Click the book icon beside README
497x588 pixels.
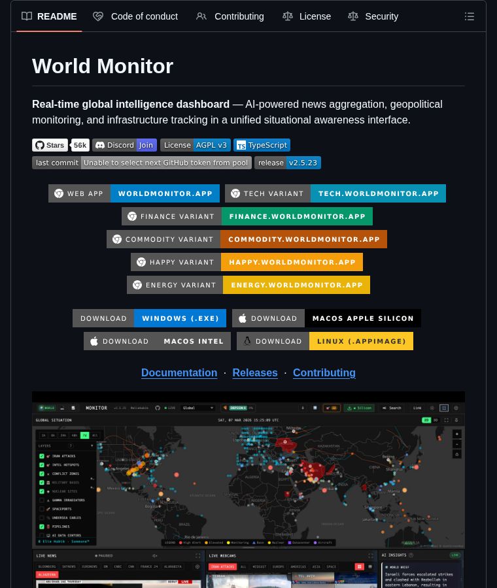[x=27, y=16]
